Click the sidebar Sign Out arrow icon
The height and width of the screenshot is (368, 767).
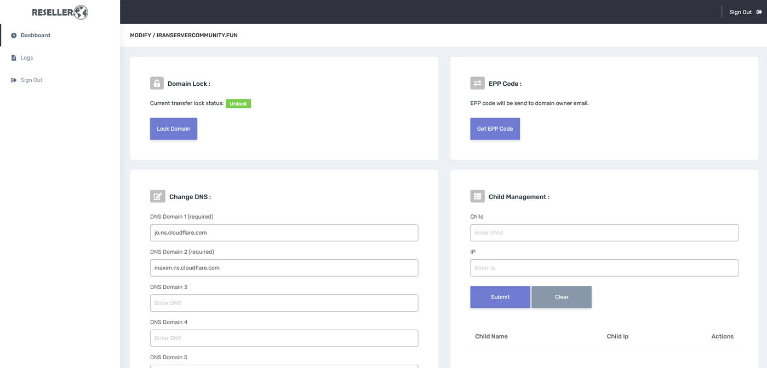[14, 80]
